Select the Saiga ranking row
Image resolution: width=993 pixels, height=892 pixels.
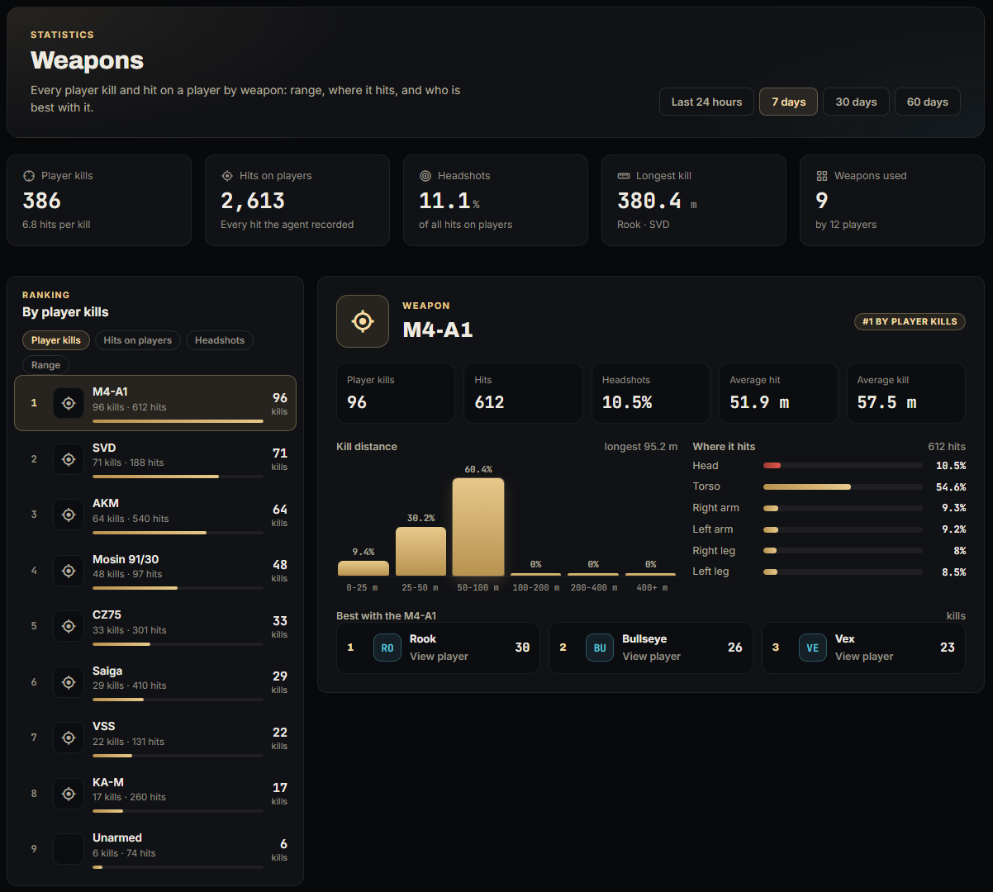(155, 682)
